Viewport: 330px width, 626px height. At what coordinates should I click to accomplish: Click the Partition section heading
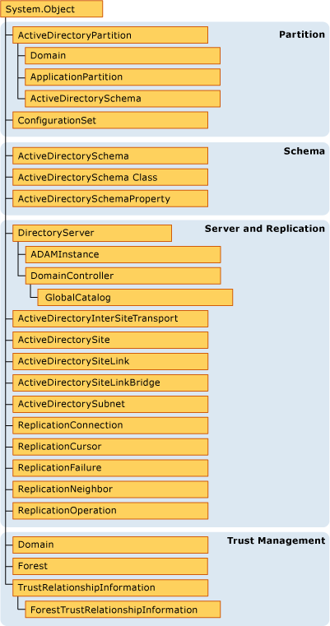302,35
